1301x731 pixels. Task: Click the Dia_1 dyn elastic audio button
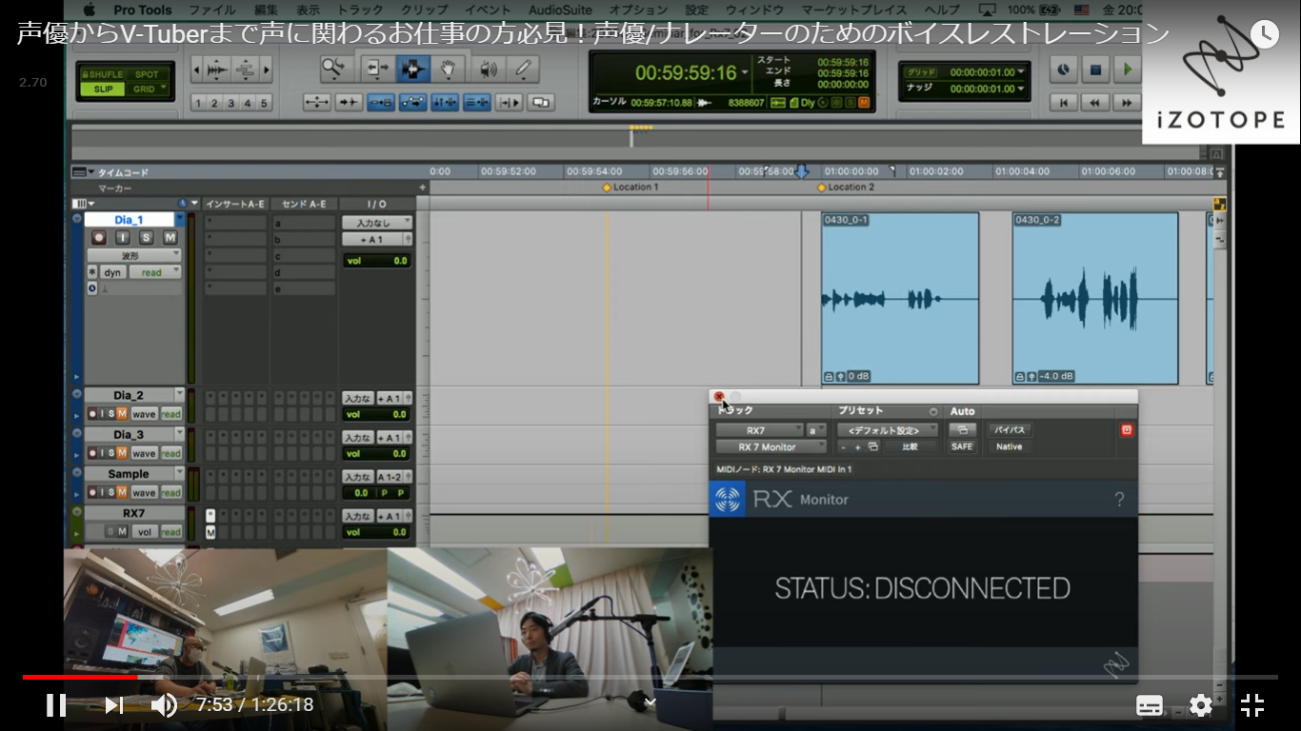pyautogui.click(x=112, y=272)
